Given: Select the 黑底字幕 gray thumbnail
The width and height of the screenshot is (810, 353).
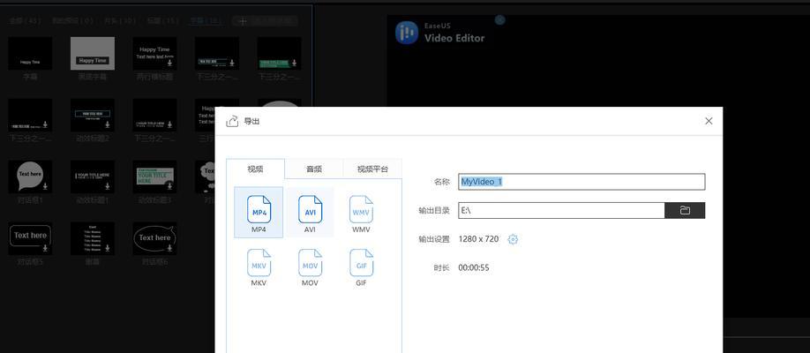Looking at the screenshot, I should pos(93,53).
